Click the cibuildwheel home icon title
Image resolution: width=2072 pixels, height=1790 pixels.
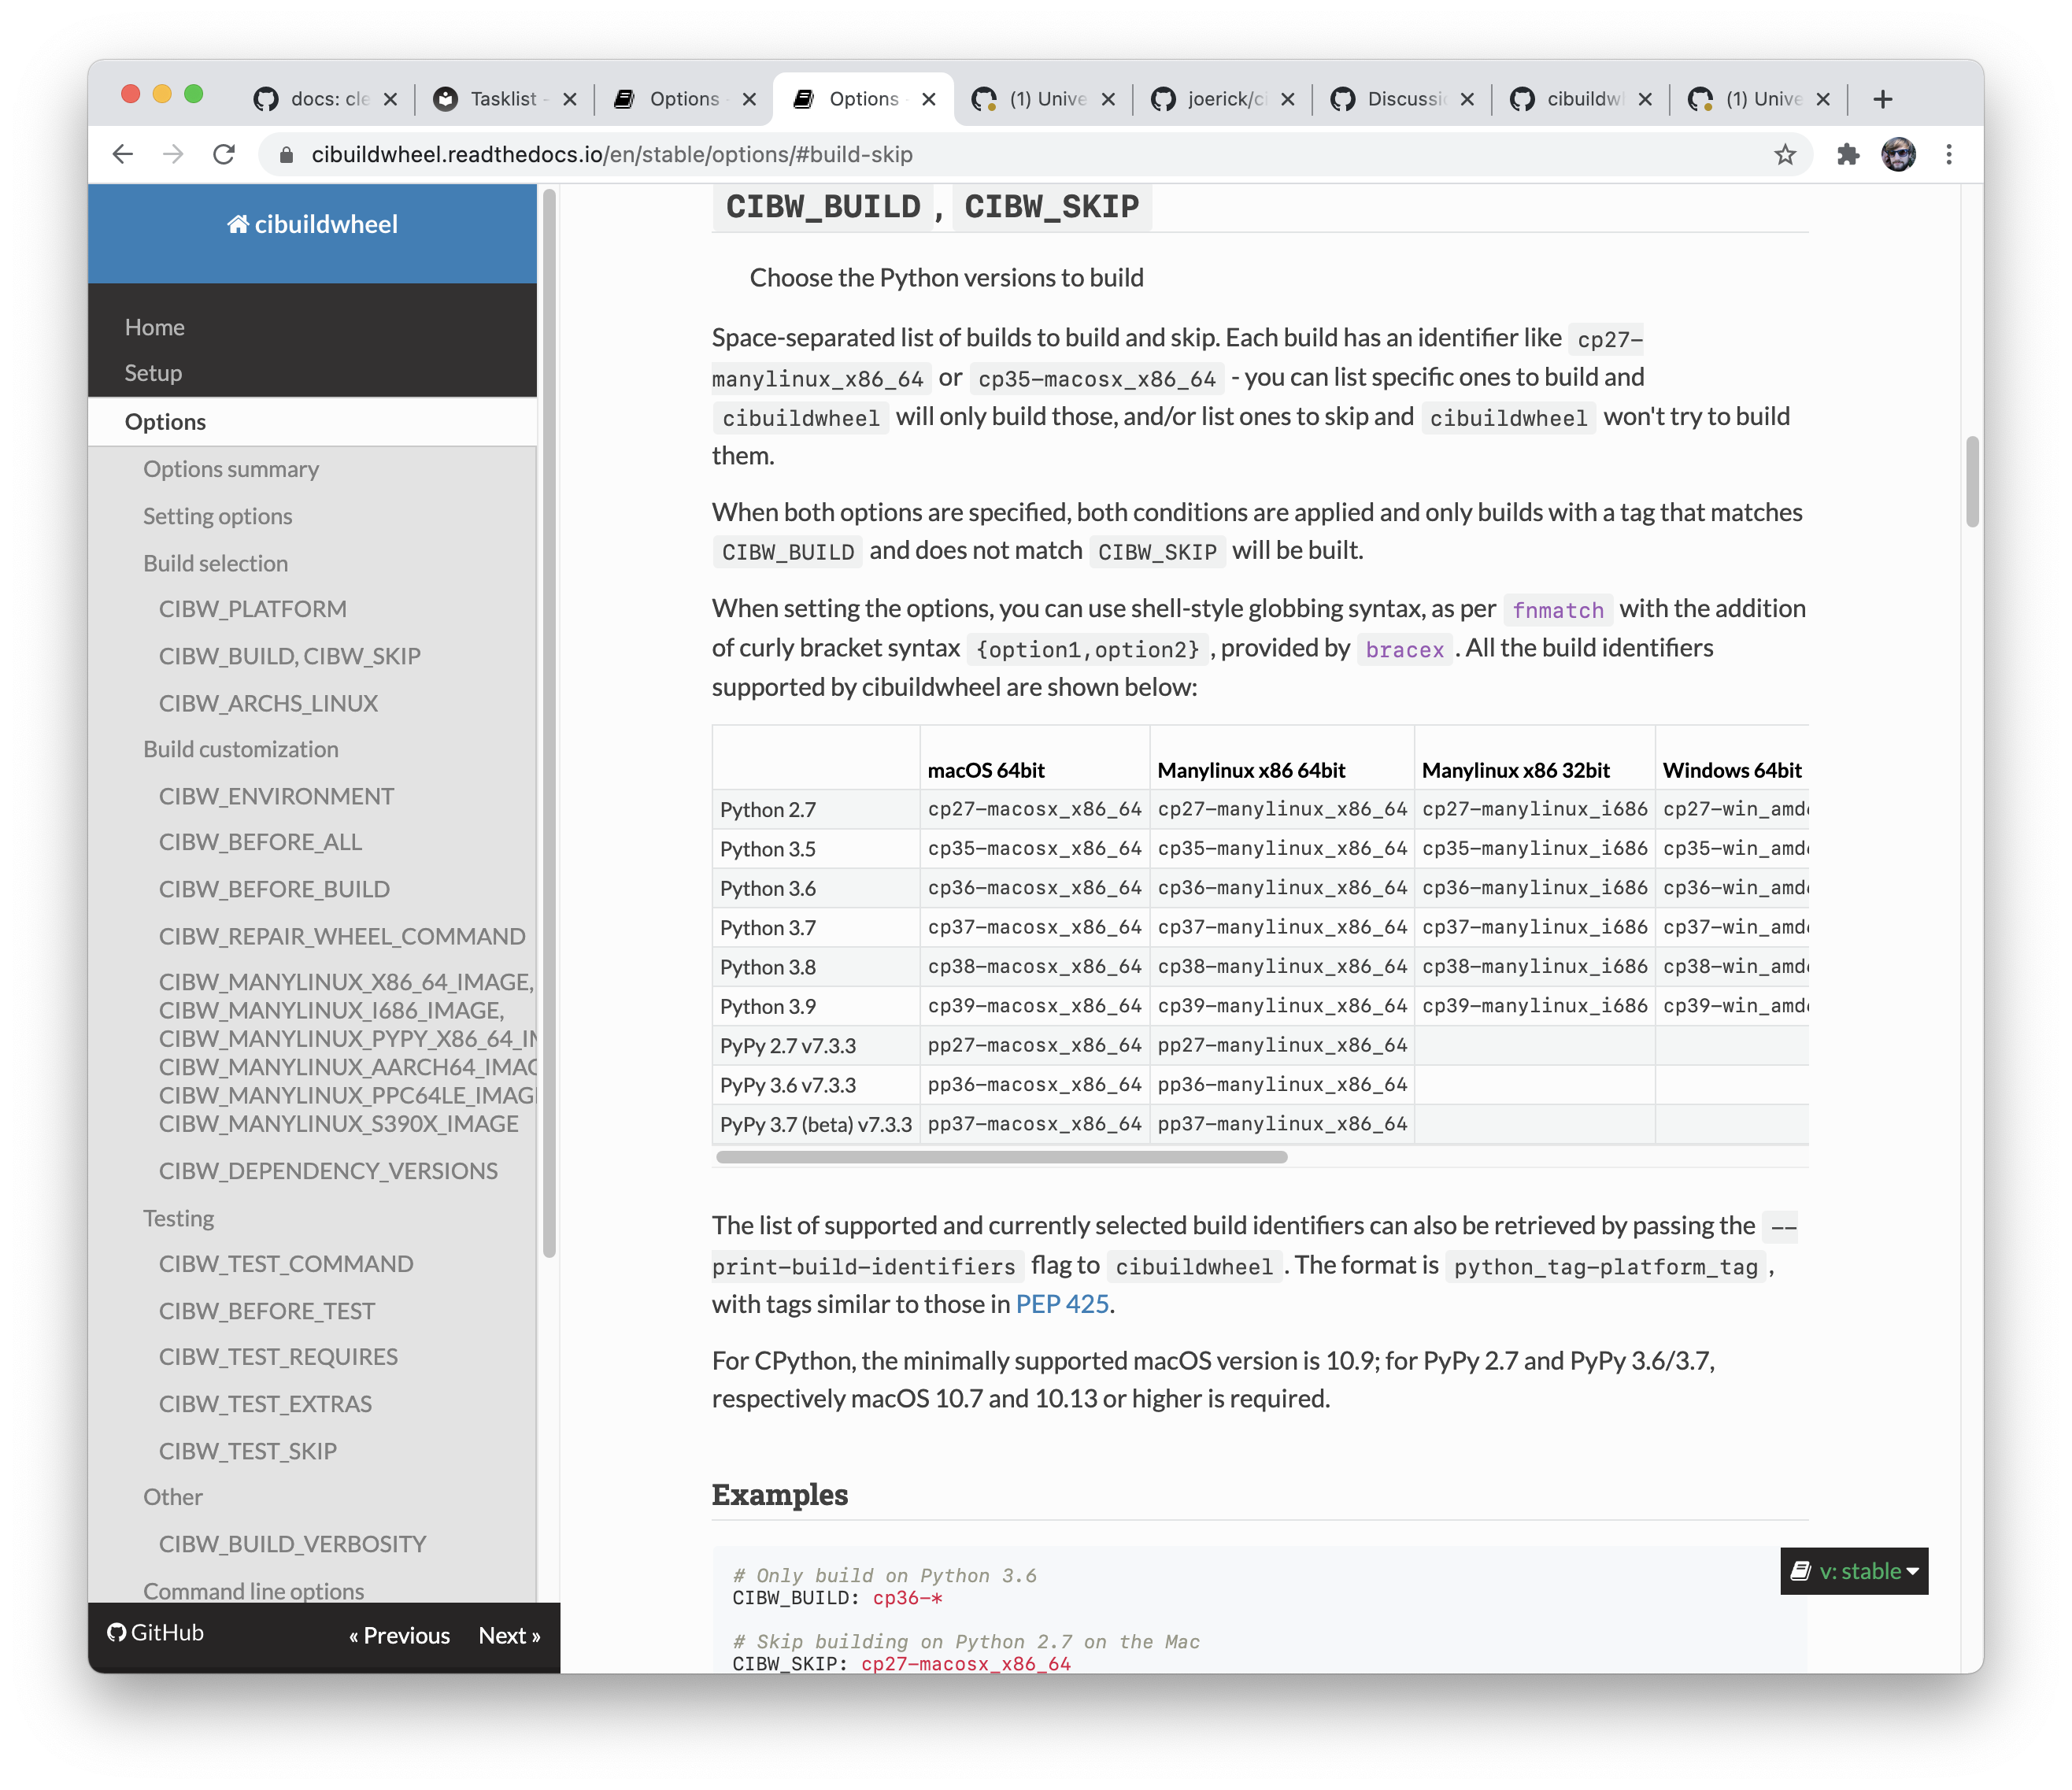[312, 224]
